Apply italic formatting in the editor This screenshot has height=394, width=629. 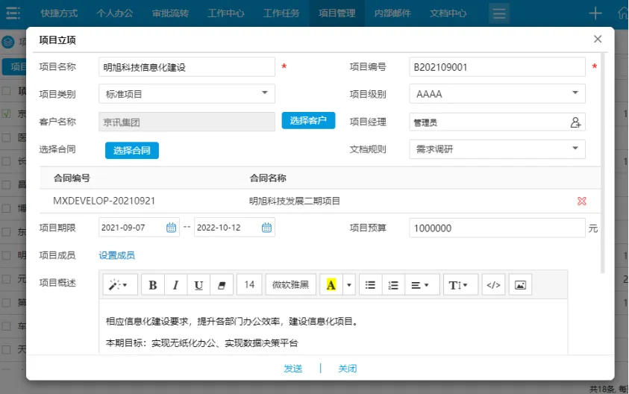pos(175,285)
